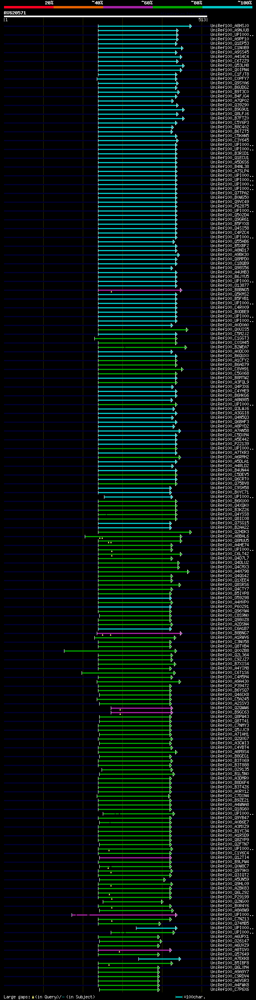256x1000 pixels.
Task: Select label UniRef100_A3FQL9
Action: point(230,382)
